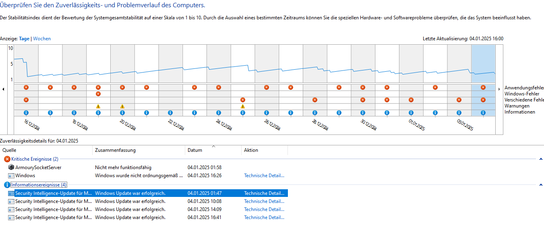Click the warning triangle on 20.12.2024
This screenshot has width=544, height=240.
pos(122,106)
